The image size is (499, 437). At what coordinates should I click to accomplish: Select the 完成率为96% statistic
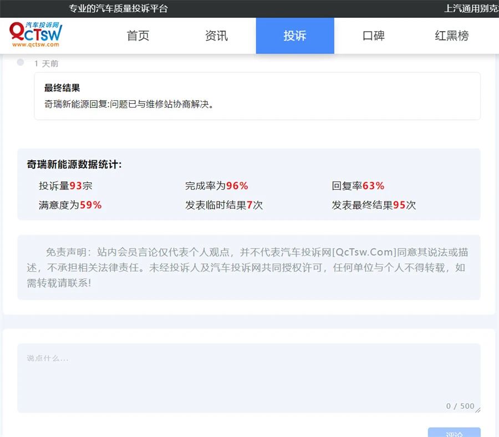(x=216, y=186)
